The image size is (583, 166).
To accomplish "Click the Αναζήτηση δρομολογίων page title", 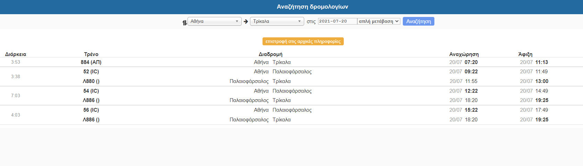I will [312, 7].
